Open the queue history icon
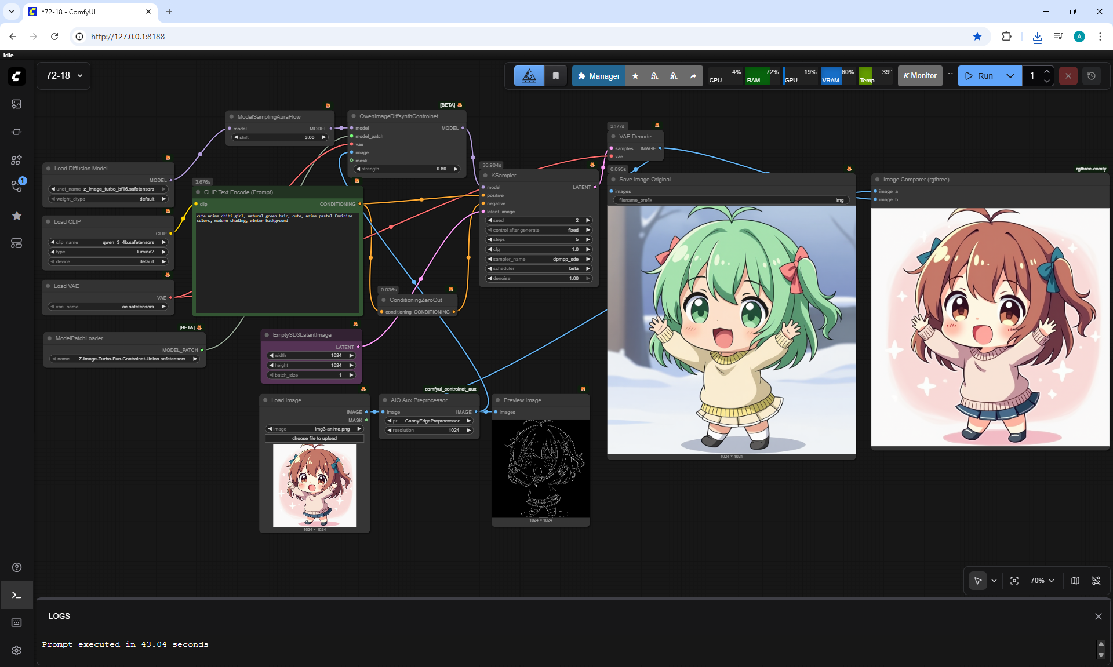 click(1092, 76)
